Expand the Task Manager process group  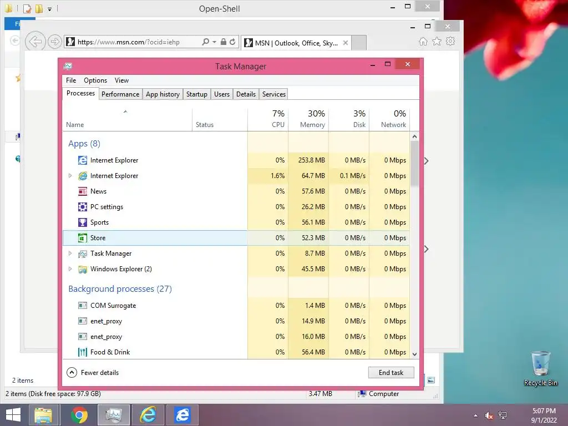click(70, 253)
